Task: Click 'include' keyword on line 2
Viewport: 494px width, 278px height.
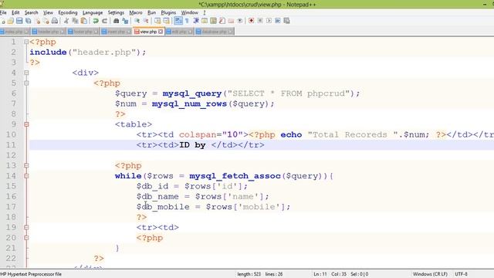Action: pos(48,53)
